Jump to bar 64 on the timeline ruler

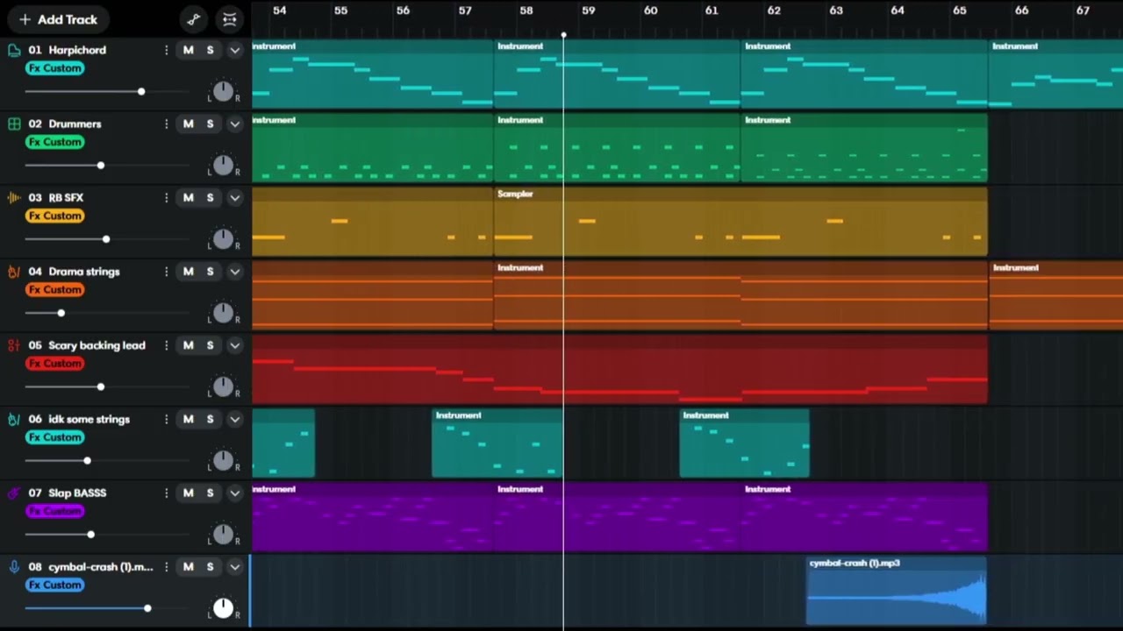pyautogui.click(x=898, y=11)
